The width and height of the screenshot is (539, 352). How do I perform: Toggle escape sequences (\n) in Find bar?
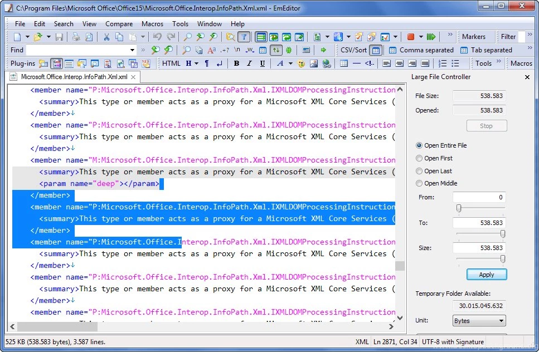pos(237,50)
